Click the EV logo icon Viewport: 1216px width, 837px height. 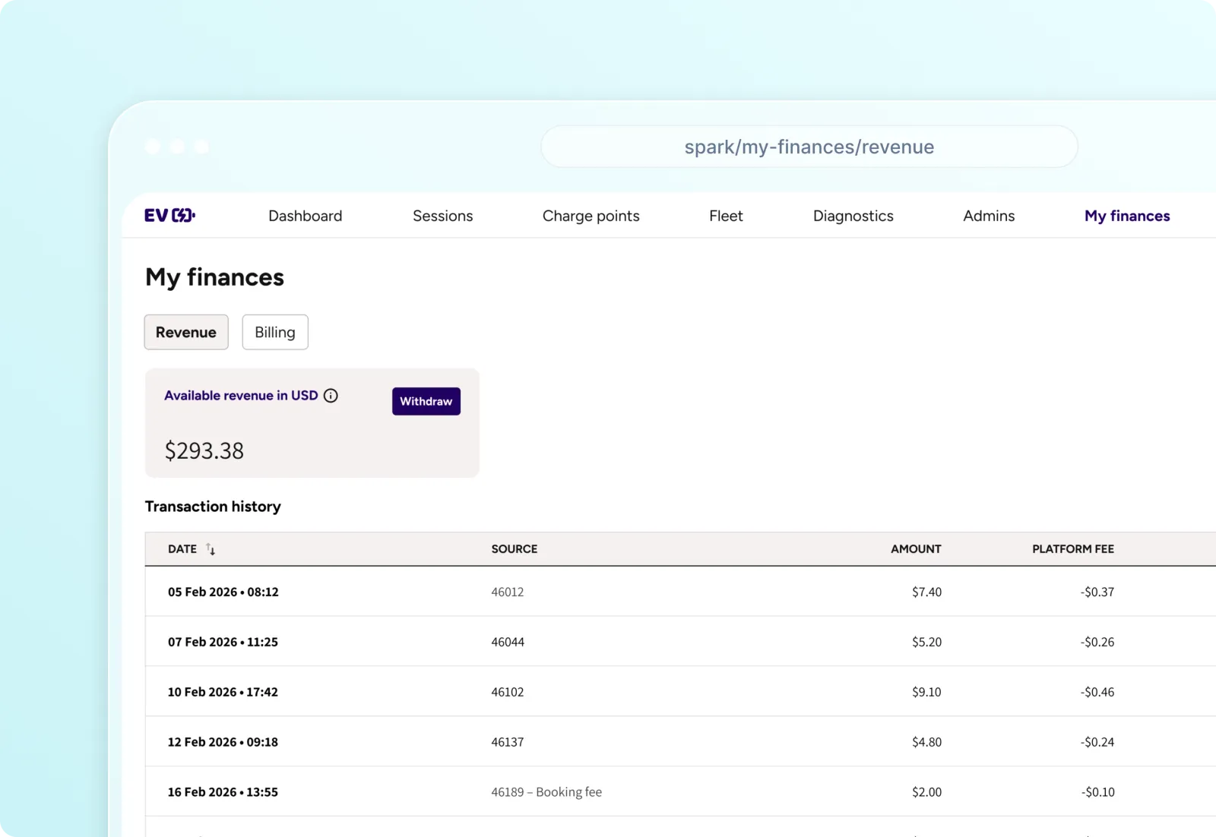pos(169,216)
